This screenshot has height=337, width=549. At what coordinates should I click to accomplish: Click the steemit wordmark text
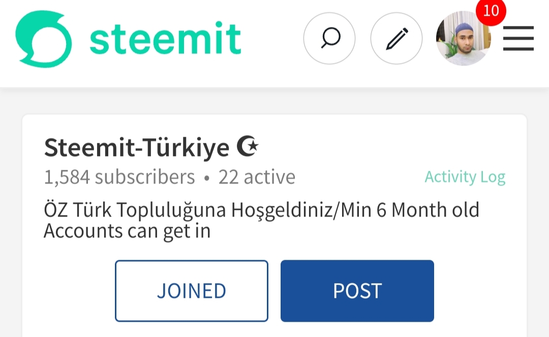(x=165, y=39)
